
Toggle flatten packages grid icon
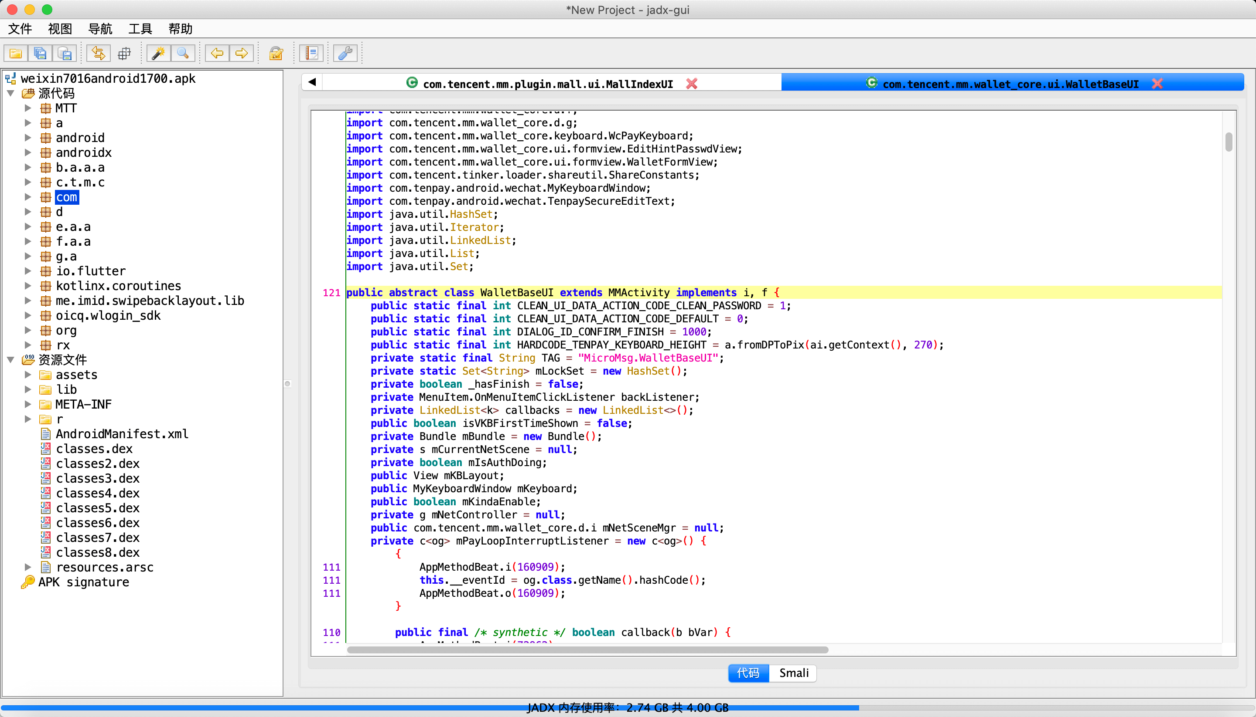pyautogui.click(x=124, y=53)
